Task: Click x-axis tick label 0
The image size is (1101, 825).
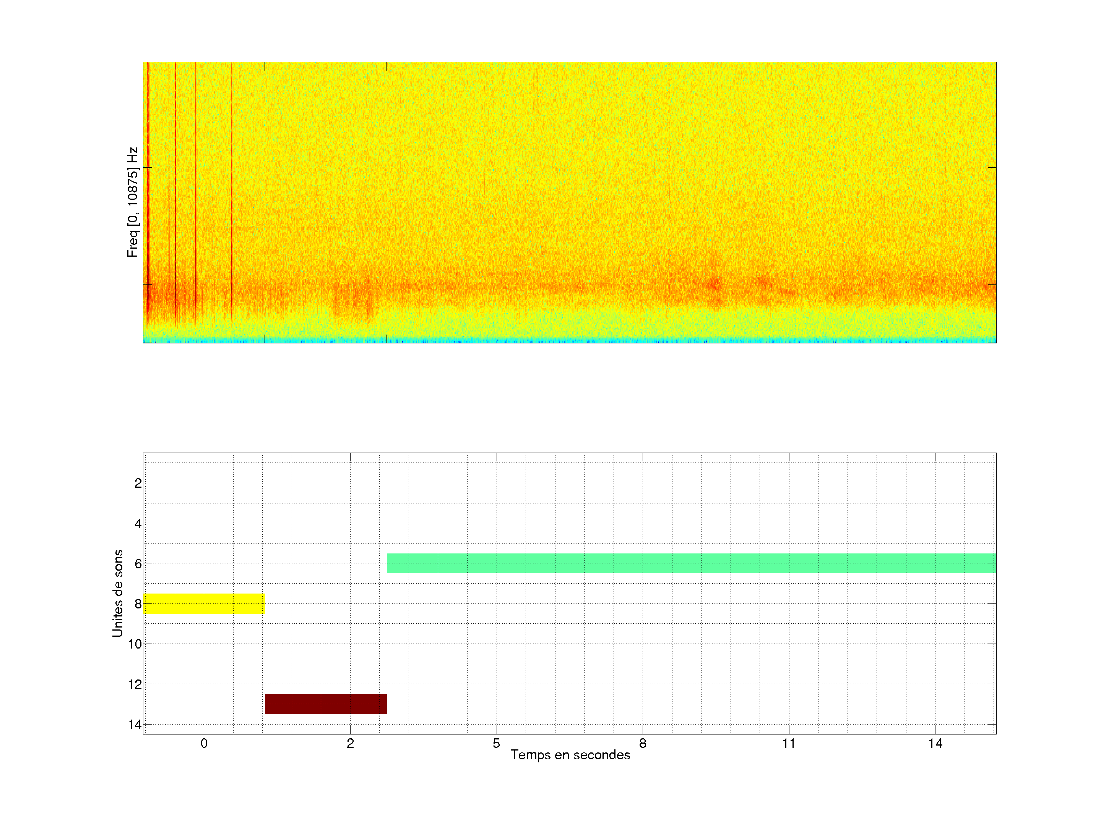Action: 204,743
